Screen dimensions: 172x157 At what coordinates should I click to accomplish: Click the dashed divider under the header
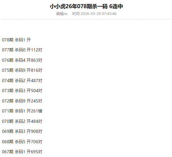point(86,19)
